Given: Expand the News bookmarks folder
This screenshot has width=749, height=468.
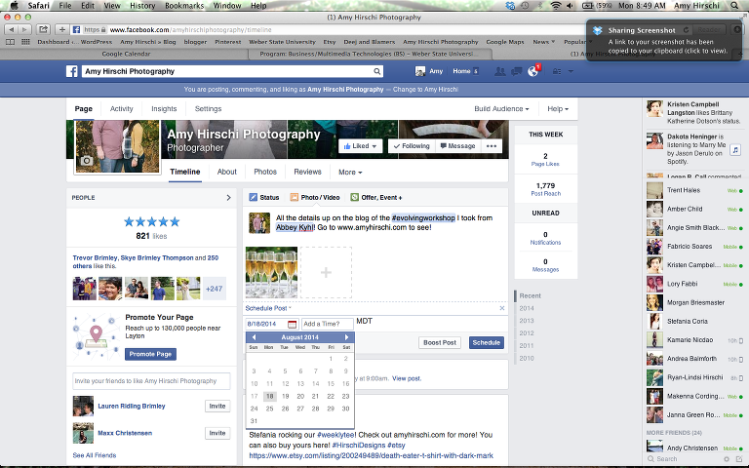Looking at the screenshot, I should coord(543,42).
